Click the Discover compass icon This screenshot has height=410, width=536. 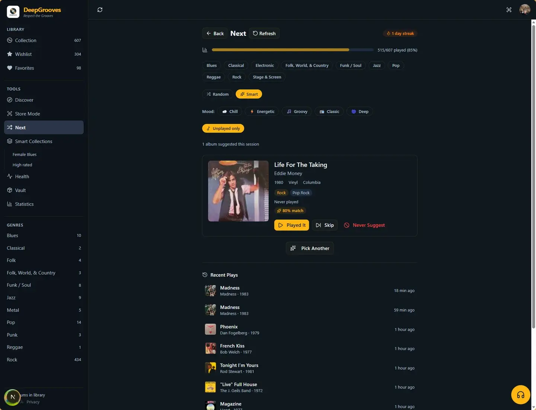(10, 100)
